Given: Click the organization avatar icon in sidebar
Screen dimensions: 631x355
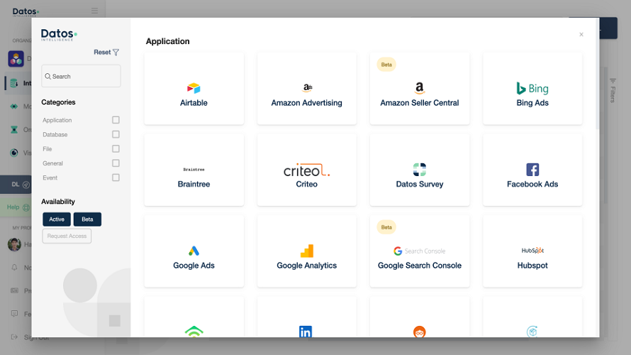Looking at the screenshot, I should (x=16, y=59).
